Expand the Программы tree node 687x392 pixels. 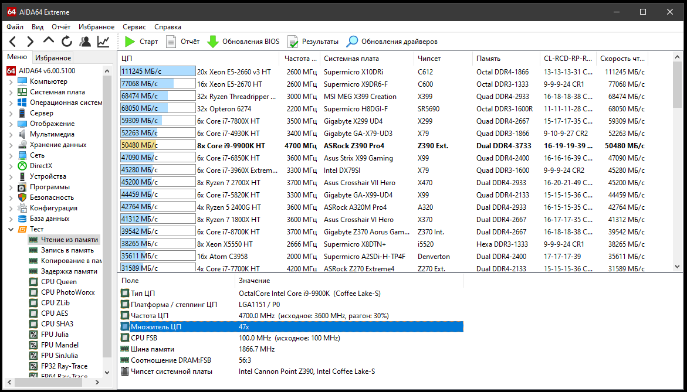tap(11, 187)
